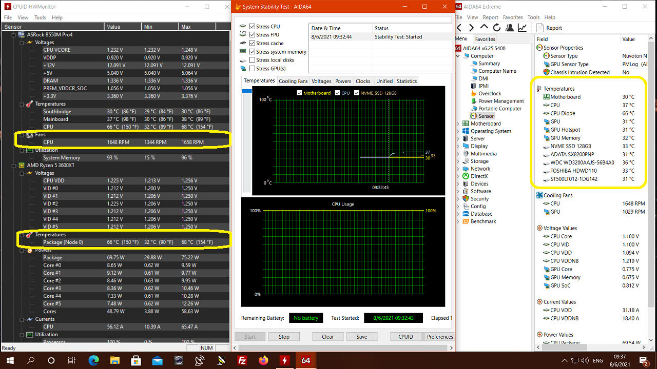Open the Cooling Fans tab
The width and height of the screenshot is (657, 369).
(293, 81)
